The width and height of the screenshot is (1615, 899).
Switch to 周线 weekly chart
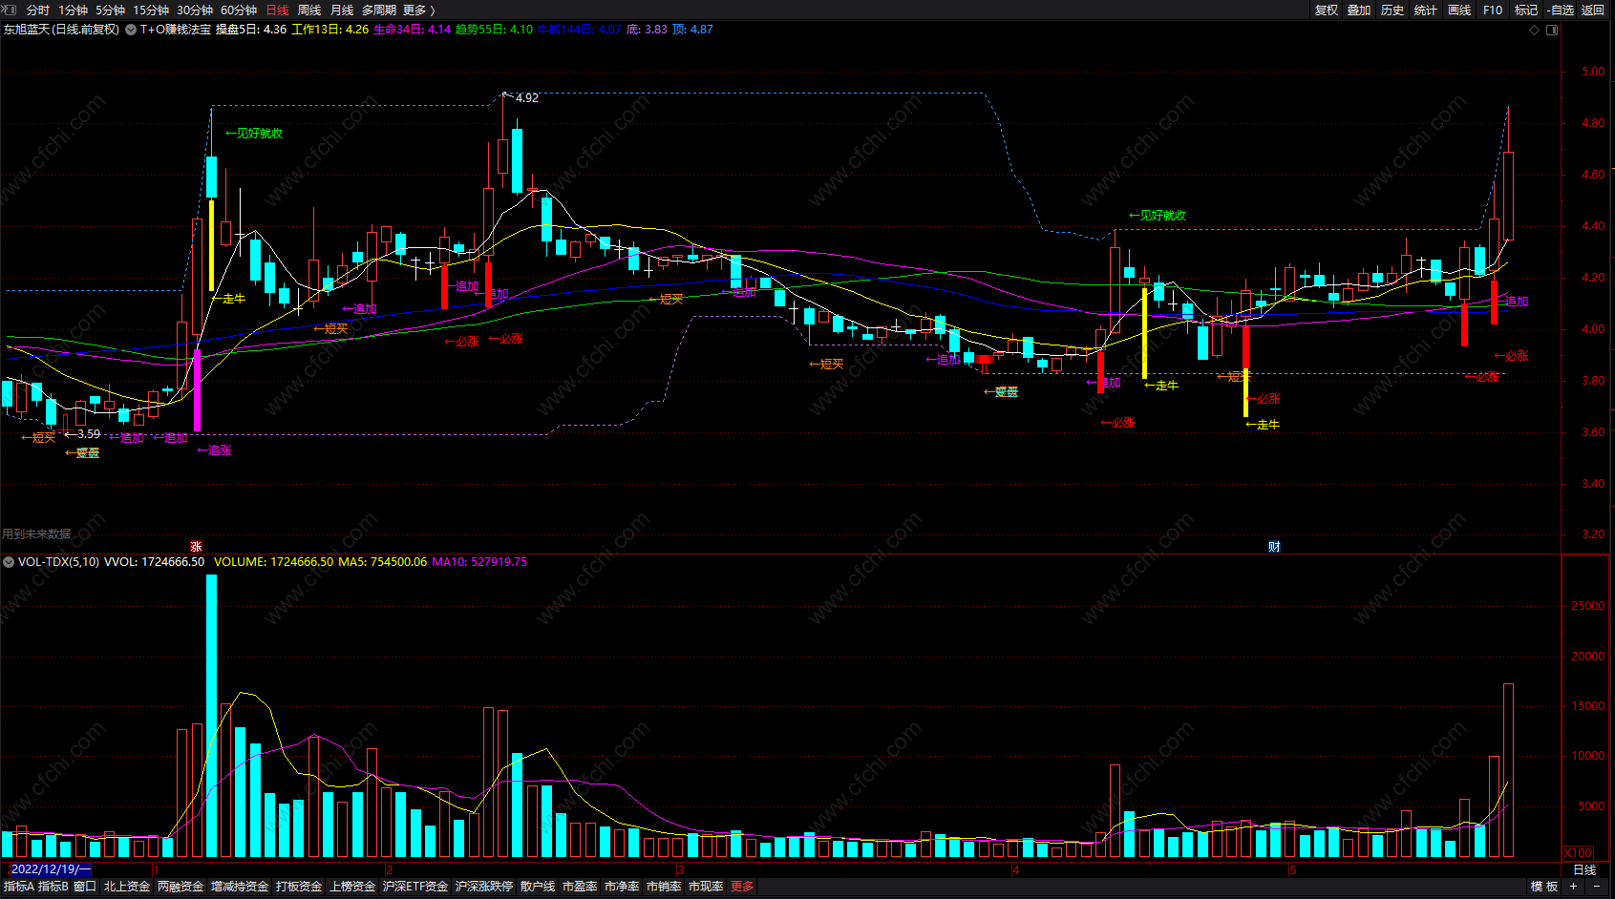309,10
